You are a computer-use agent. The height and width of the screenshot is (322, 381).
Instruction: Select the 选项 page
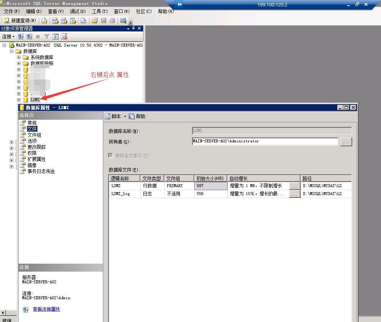[x=32, y=141]
